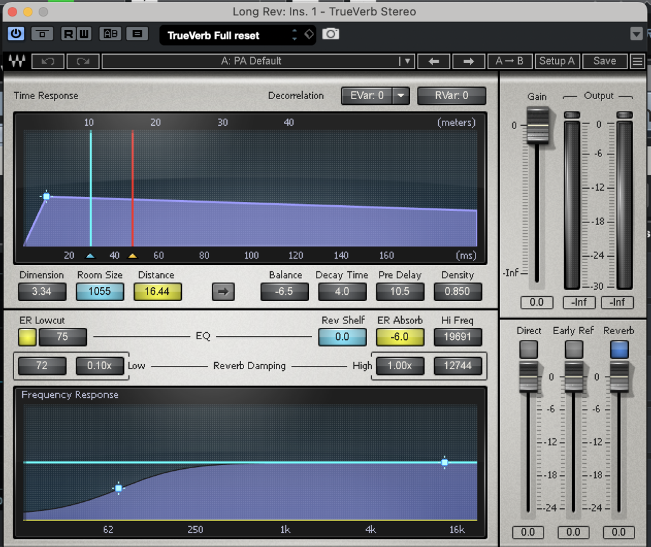Toggle the ER Lowcut yellow switch
Screen dimensions: 651x547
click(x=27, y=337)
